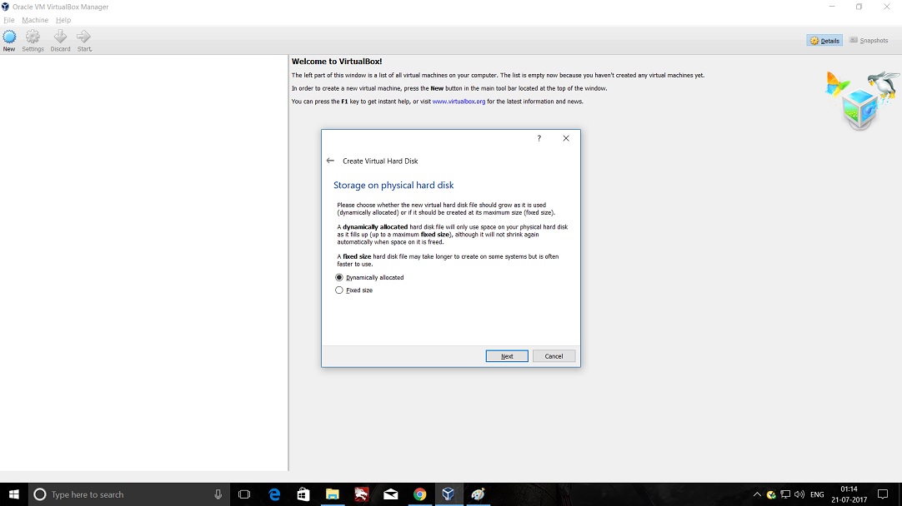Click Next to continue disk creation

(507, 356)
